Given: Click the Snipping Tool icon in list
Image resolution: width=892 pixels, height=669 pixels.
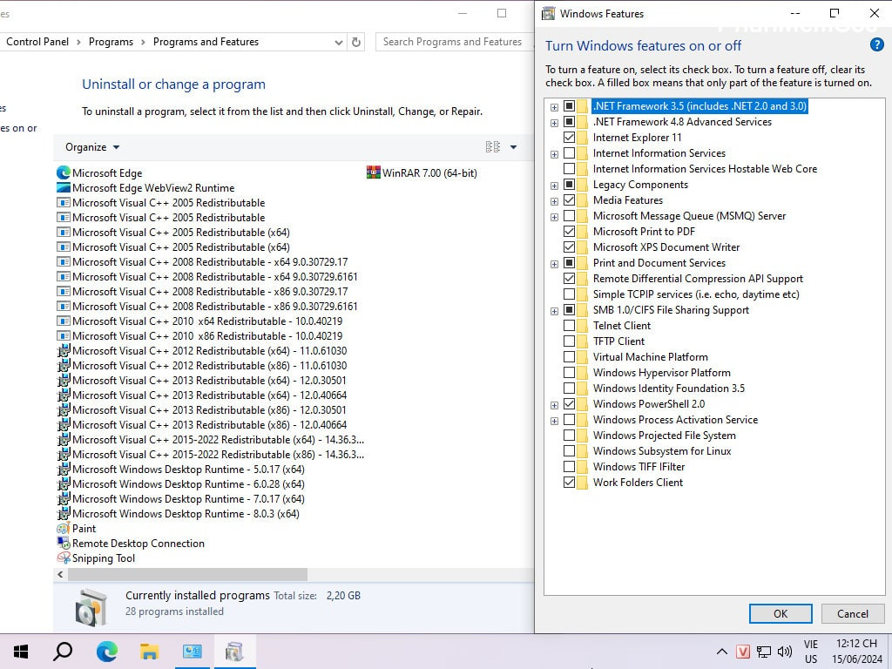Looking at the screenshot, I should pos(63,558).
